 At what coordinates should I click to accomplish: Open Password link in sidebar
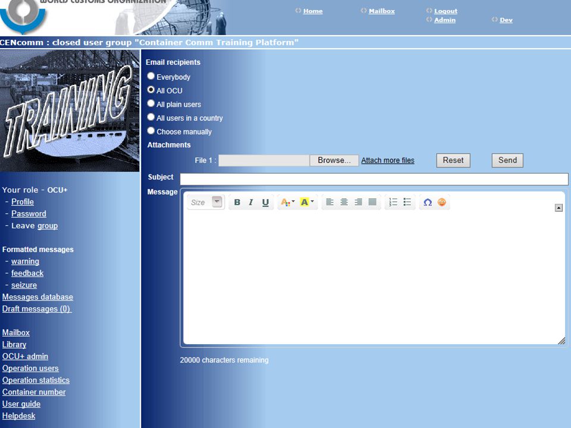(x=29, y=213)
